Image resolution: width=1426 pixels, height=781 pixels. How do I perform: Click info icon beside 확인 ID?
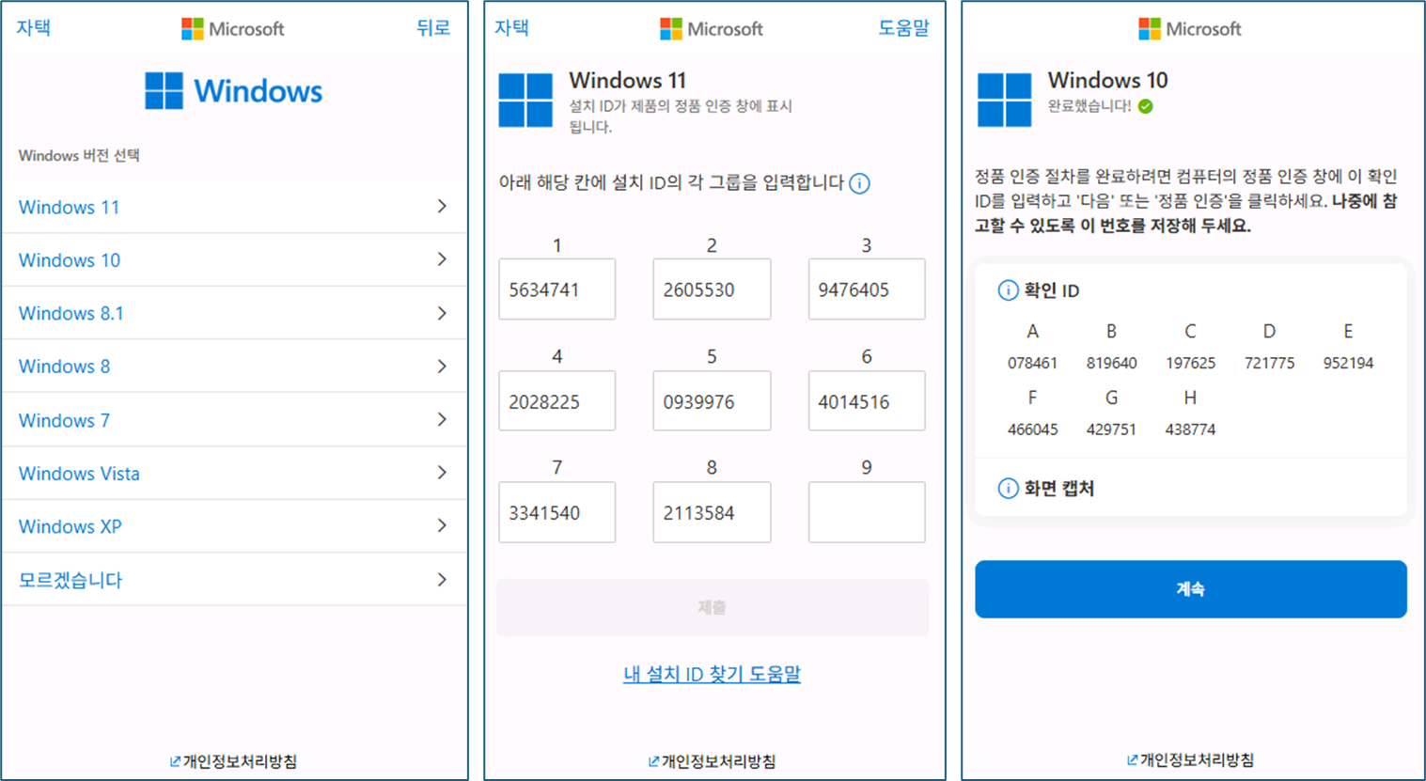pos(1008,290)
